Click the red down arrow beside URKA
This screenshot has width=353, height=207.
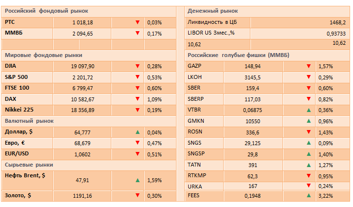click(309, 186)
